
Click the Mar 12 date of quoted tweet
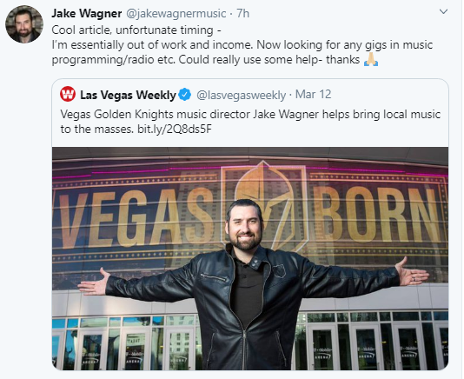click(x=313, y=95)
